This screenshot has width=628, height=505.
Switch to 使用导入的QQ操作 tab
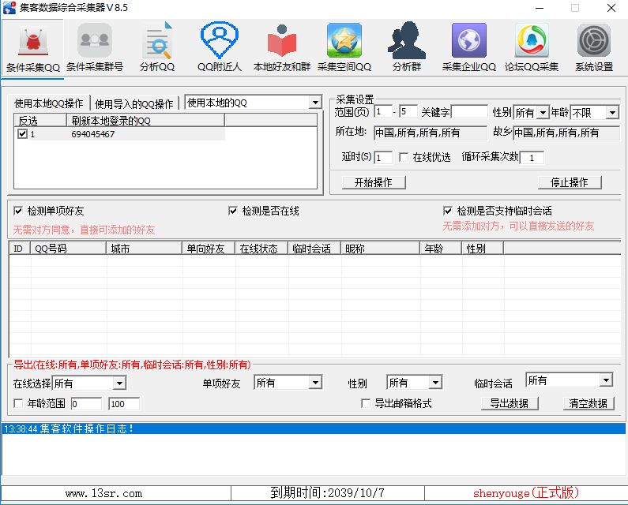pos(133,104)
